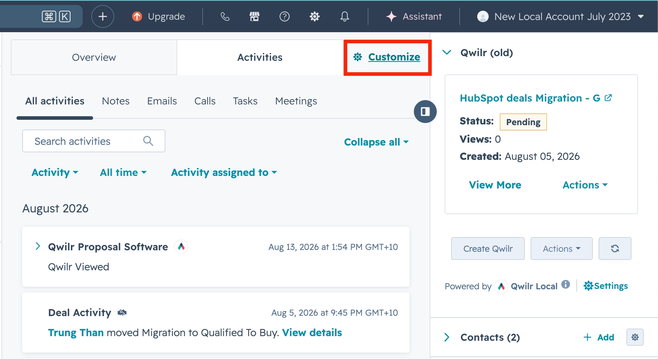Toggle the sidebar panel collapse button
This screenshot has height=359, width=658.
425,112
